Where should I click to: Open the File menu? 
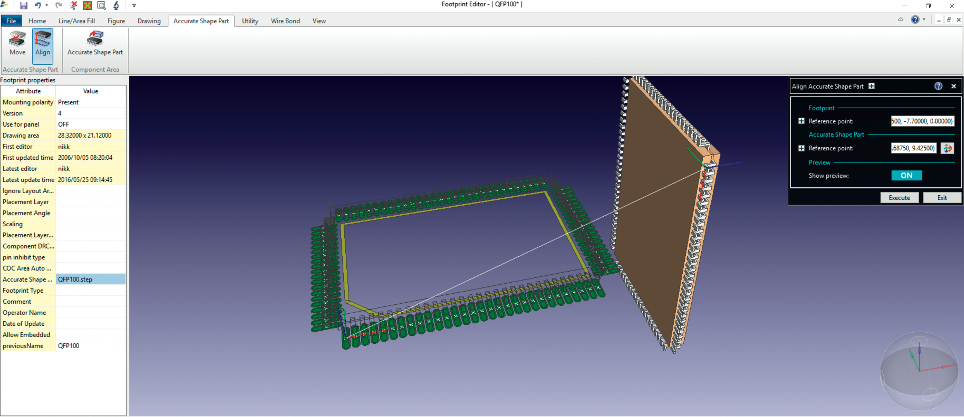click(x=11, y=21)
